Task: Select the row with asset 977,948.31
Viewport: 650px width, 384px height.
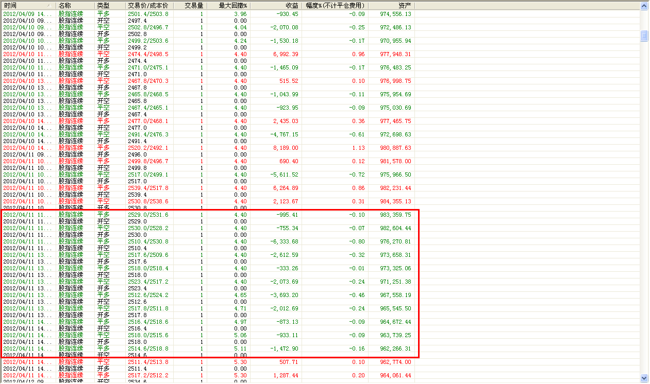Action: 206,54
